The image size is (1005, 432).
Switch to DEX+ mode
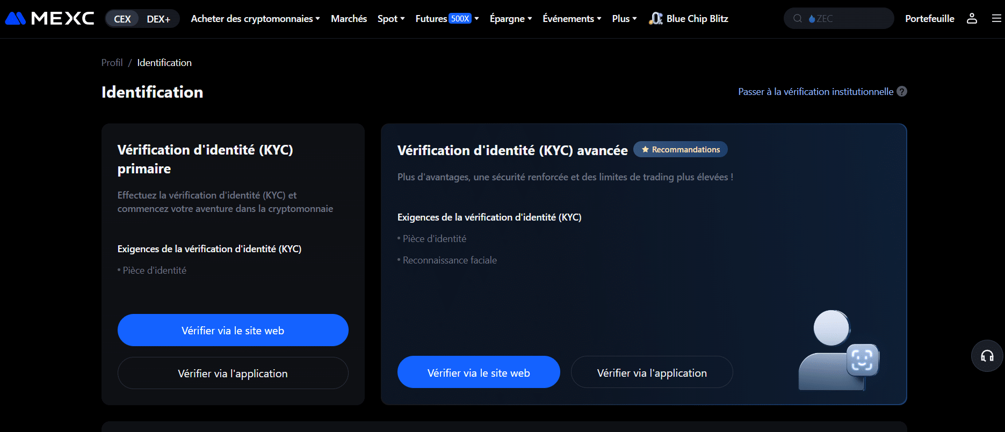tap(158, 19)
